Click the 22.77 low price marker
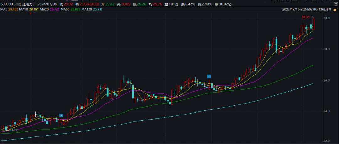 (x=13, y=130)
